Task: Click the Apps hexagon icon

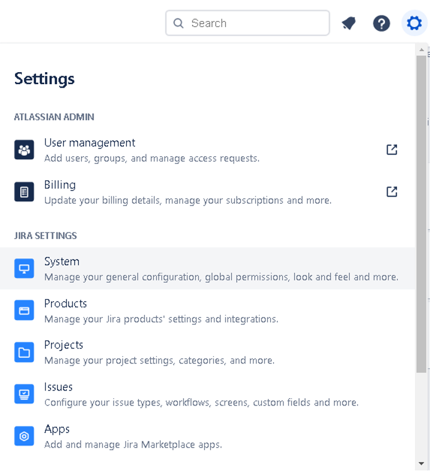Action: (24, 436)
